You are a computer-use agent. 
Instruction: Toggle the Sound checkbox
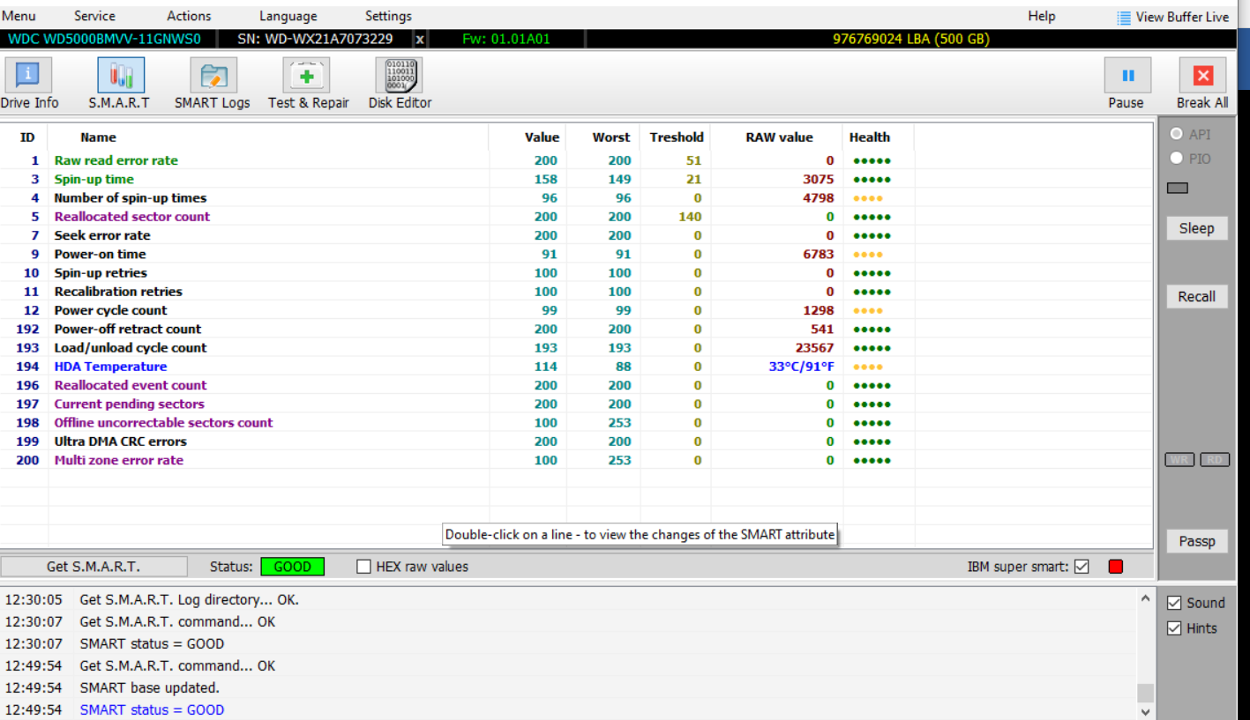1174,603
